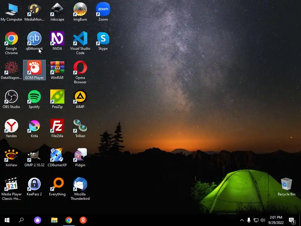Image resolution: width=301 pixels, height=226 pixels.
Task: Select Trillian messenger shortcut
Action: click(x=80, y=128)
